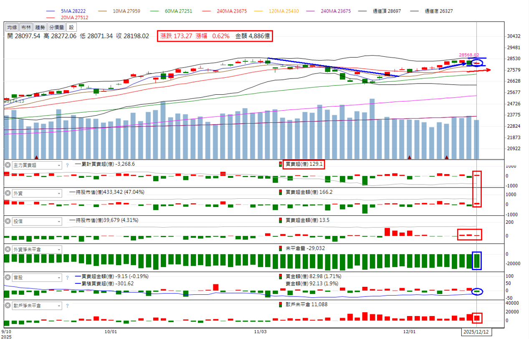Image resolution: width=529 pixels, height=339 pixels.
Task: Open help for 官股 indicator
Action: coord(67,277)
